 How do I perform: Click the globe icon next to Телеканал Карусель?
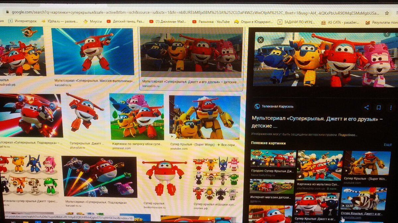257,106
